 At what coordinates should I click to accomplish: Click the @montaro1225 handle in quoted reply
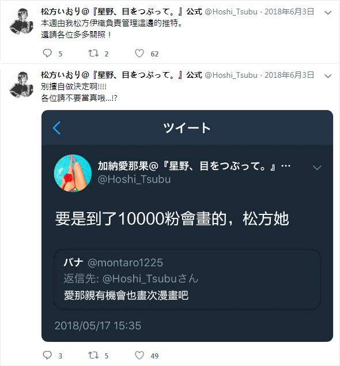pyautogui.click(x=125, y=263)
